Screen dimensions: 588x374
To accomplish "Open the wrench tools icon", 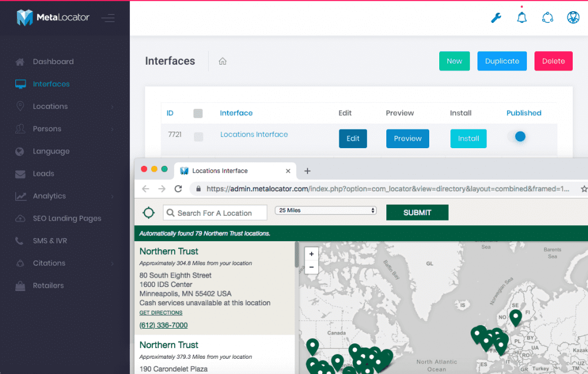I will 496,18.
